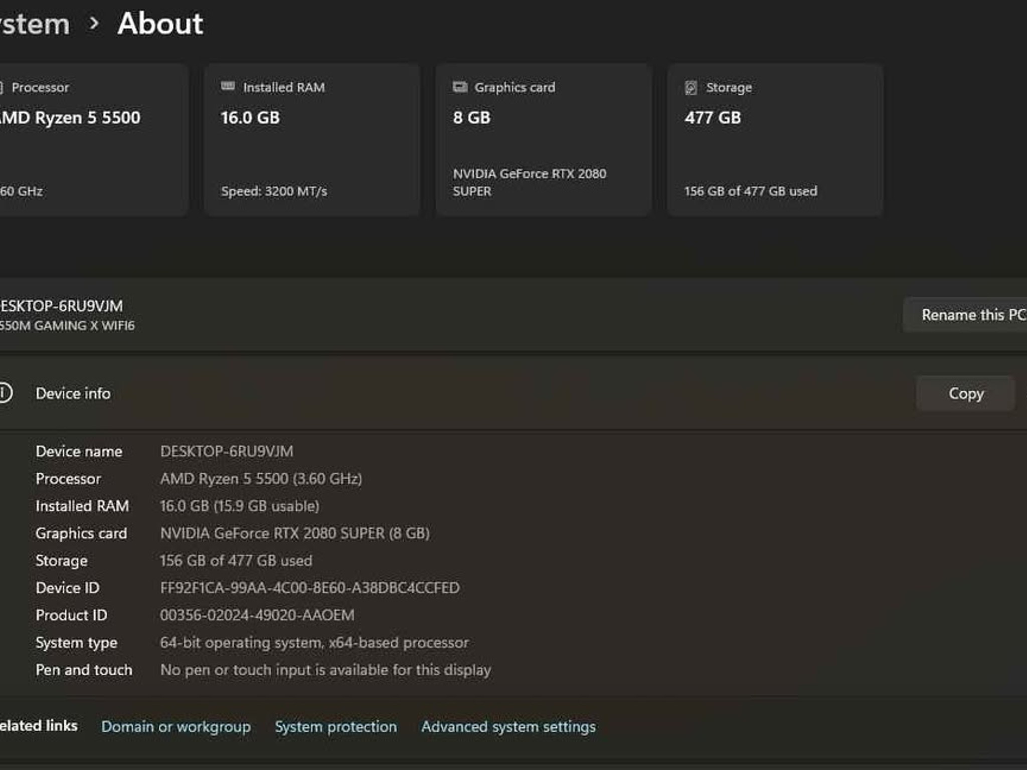The image size is (1027, 770).
Task: Click the Installed RAM chip icon
Action: (228, 87)
